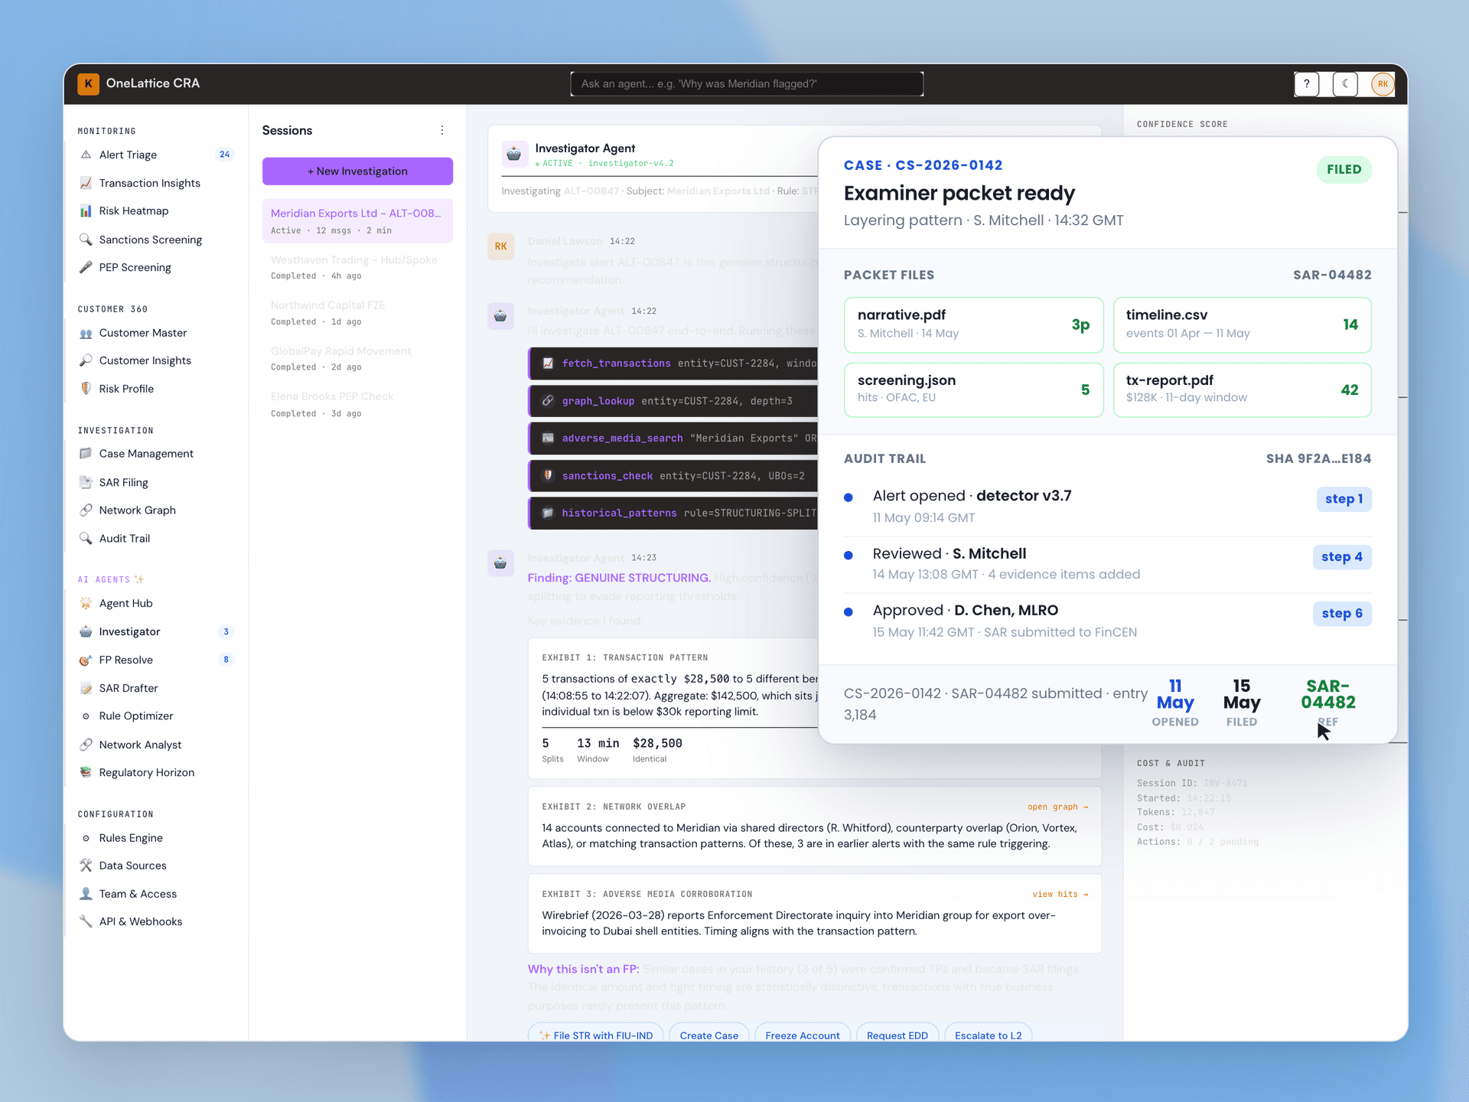The image size is (1469, 1102).
Task: Expand the adverse_media_search tool call row
Action: pos(673,439)
